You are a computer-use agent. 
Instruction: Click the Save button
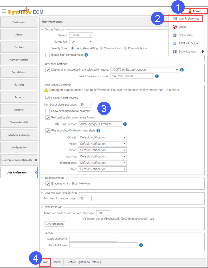pyautogui.click(x=45, y=262)
